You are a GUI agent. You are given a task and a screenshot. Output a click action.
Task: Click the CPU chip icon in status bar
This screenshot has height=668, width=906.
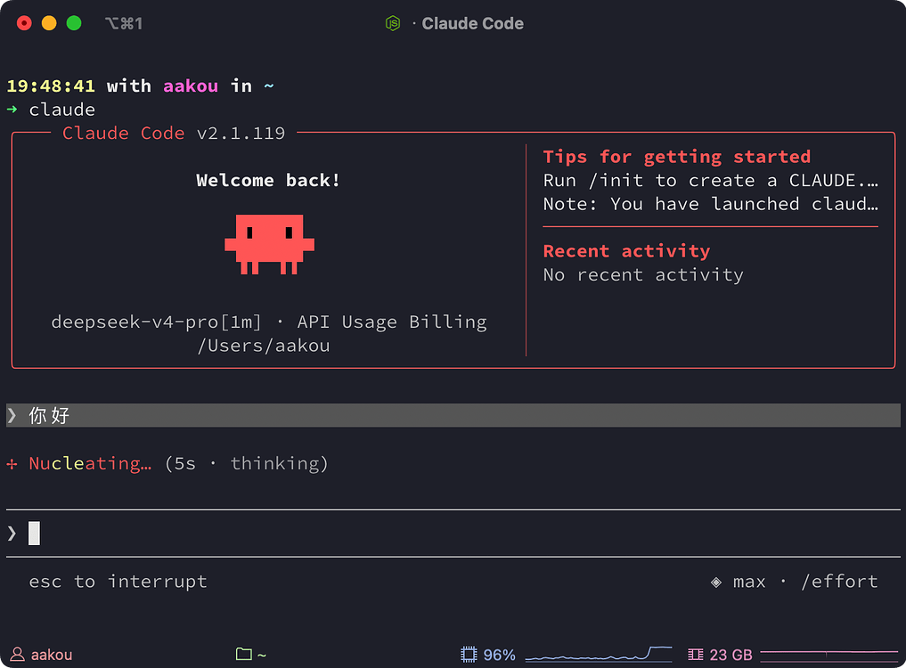click(x=469, y=654)
